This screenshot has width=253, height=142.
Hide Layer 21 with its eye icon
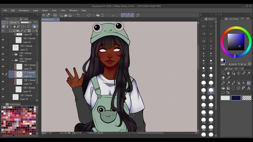pyautogui.click(x=3, y=47)
